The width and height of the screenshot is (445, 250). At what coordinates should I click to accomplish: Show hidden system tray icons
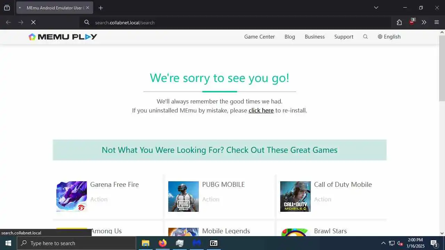click(383, 243)
